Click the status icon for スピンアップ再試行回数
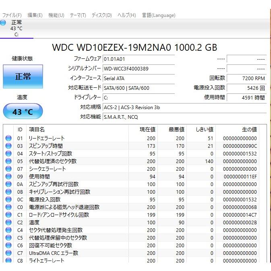This screenshot has height=271, width=271. click(8, 184)
